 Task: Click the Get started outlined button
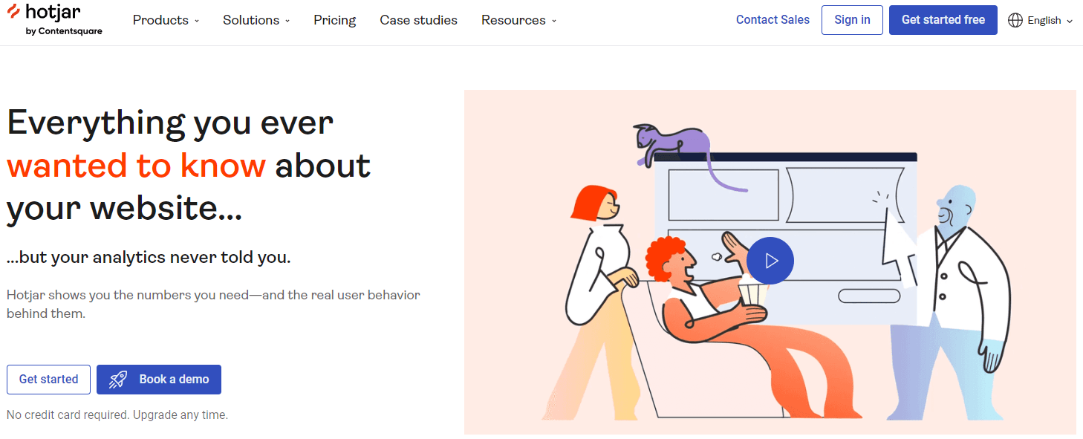point(48,380)
